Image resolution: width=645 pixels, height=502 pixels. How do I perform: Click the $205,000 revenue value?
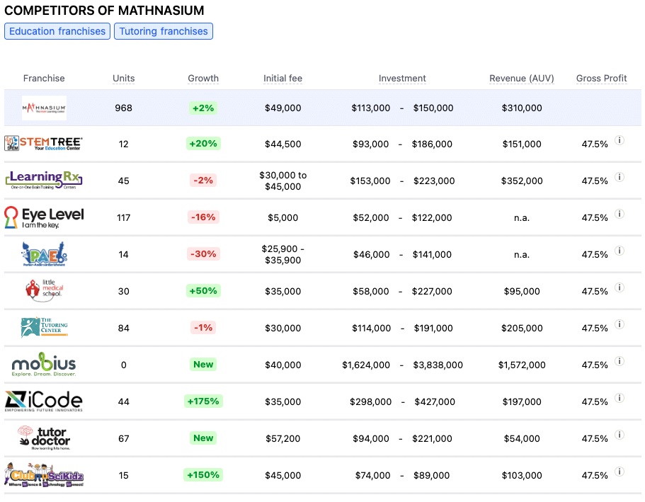522,328
